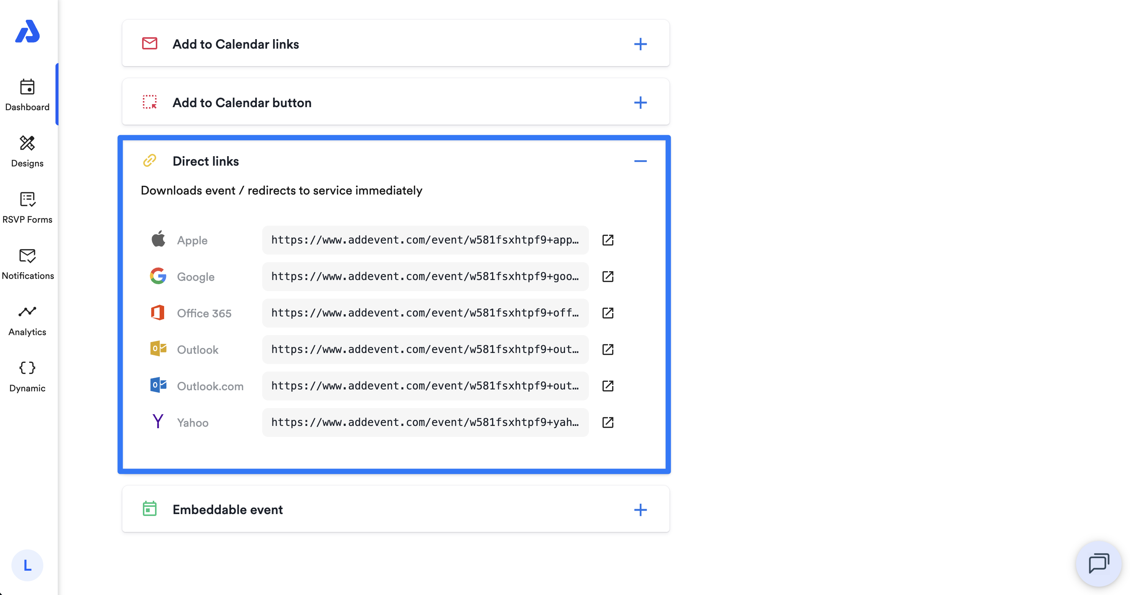Open live chat bubble icon
This screenshot has height=595, width=1130.
(x=1098, y=564)
